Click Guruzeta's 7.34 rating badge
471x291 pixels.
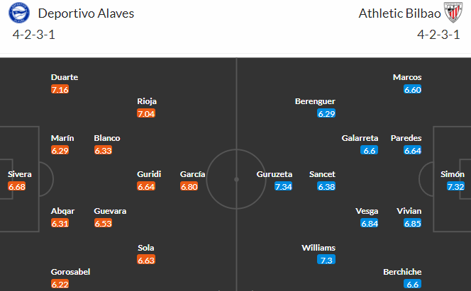click(283, 187)
